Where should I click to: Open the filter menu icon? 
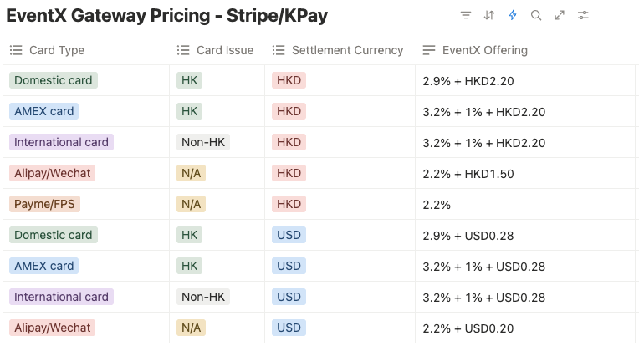466,15
